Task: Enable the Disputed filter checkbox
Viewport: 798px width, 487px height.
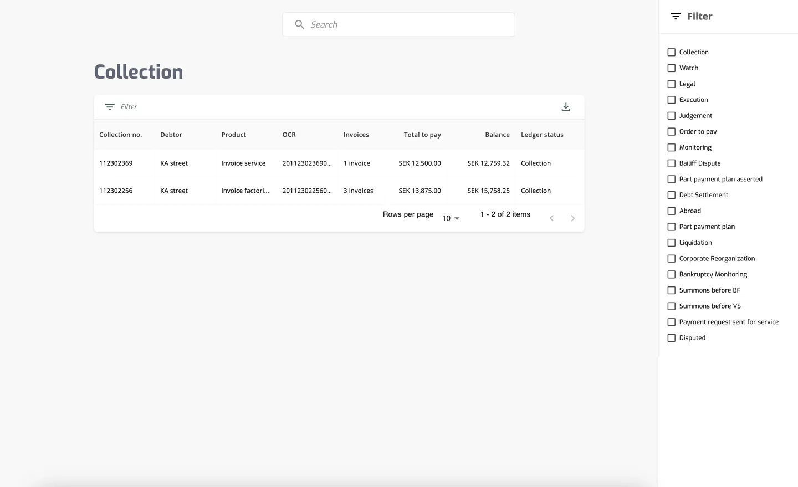Action: click(672, 338)
